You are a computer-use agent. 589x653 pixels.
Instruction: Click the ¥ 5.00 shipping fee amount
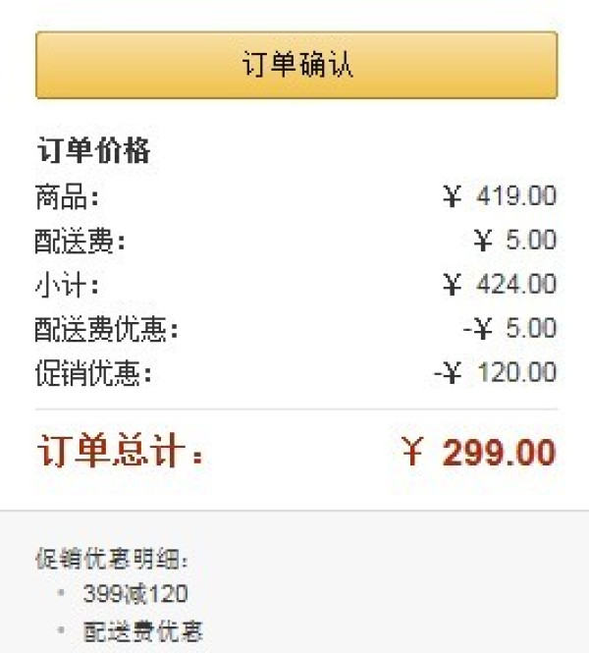click(515, 240)
